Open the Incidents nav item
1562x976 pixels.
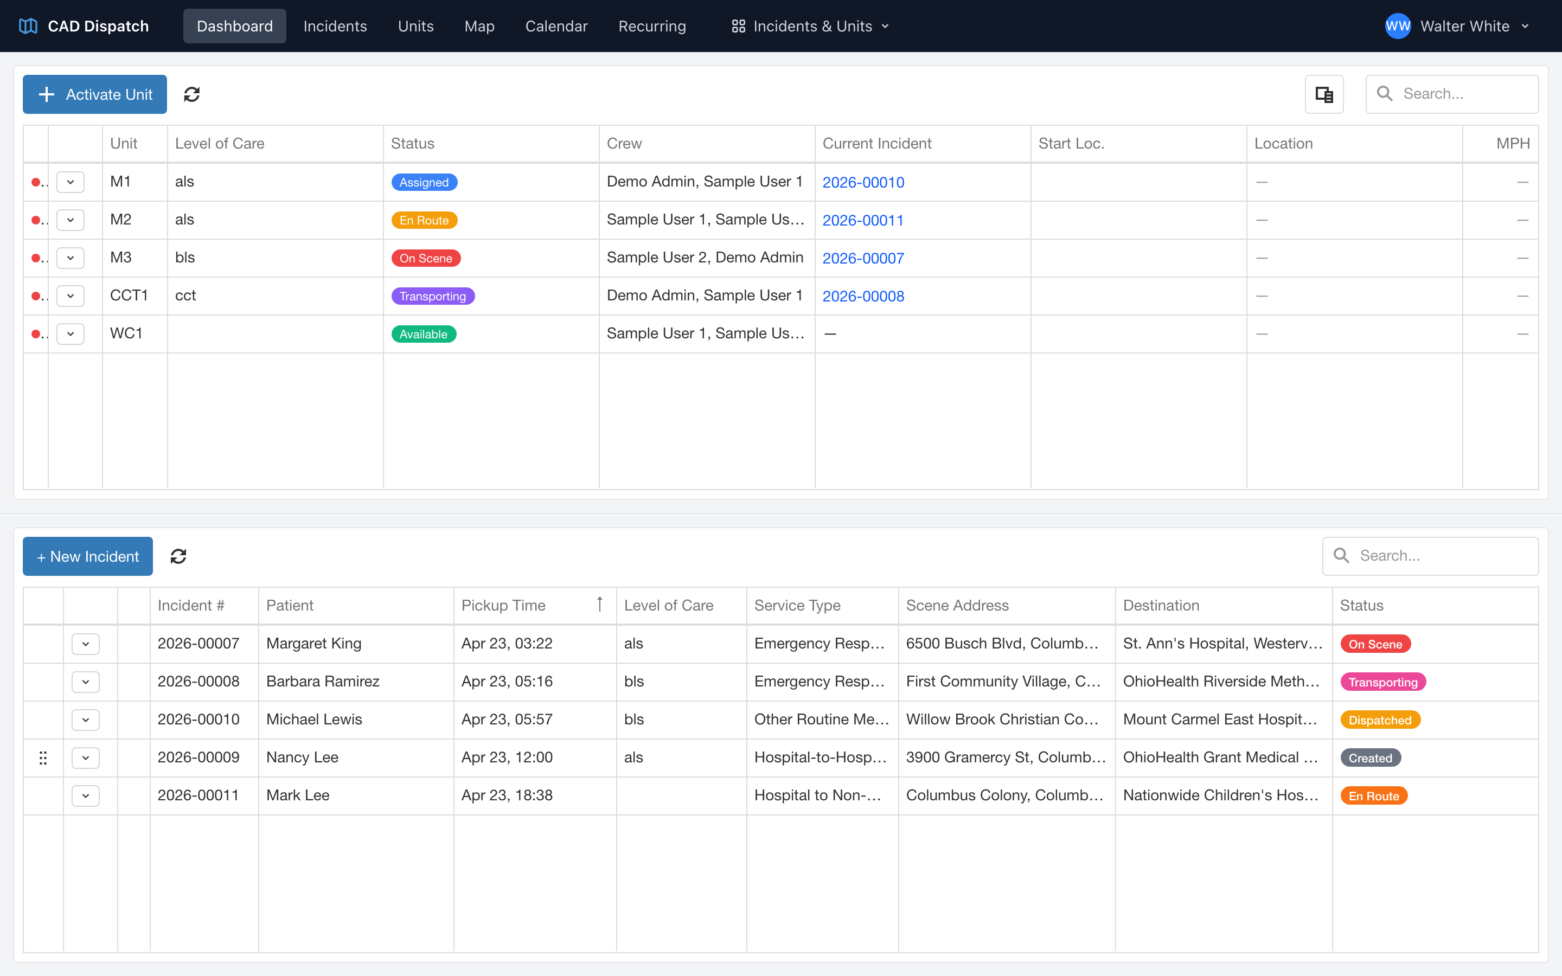(335, 26)
